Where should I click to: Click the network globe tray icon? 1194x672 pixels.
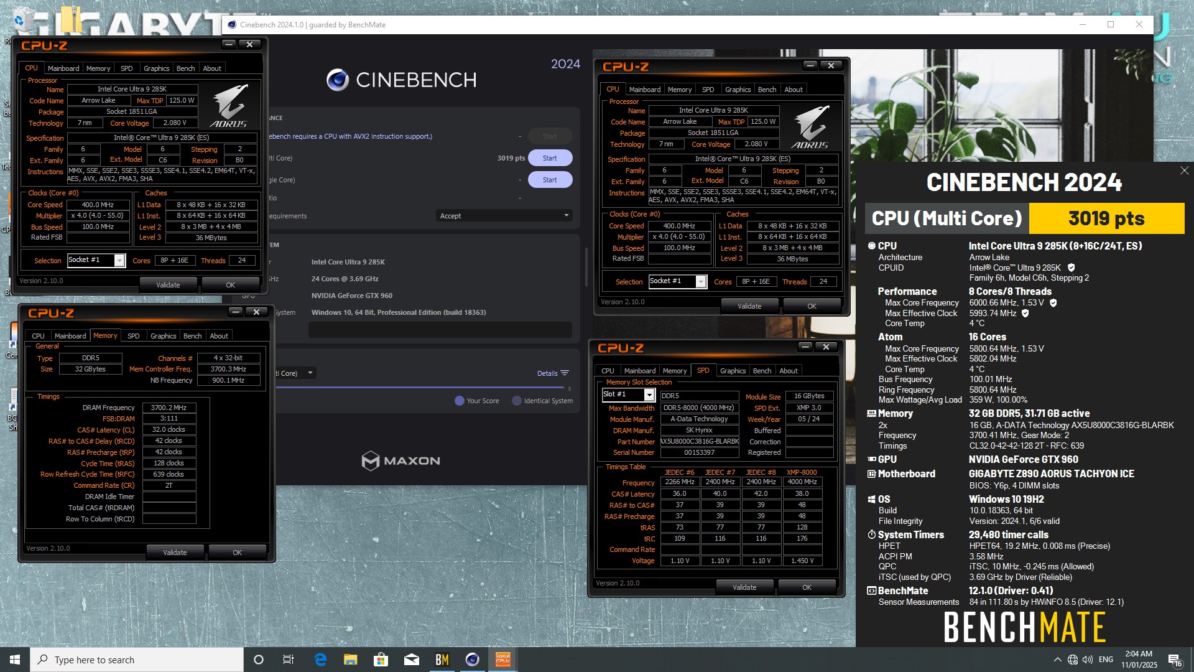(1073, 660)
